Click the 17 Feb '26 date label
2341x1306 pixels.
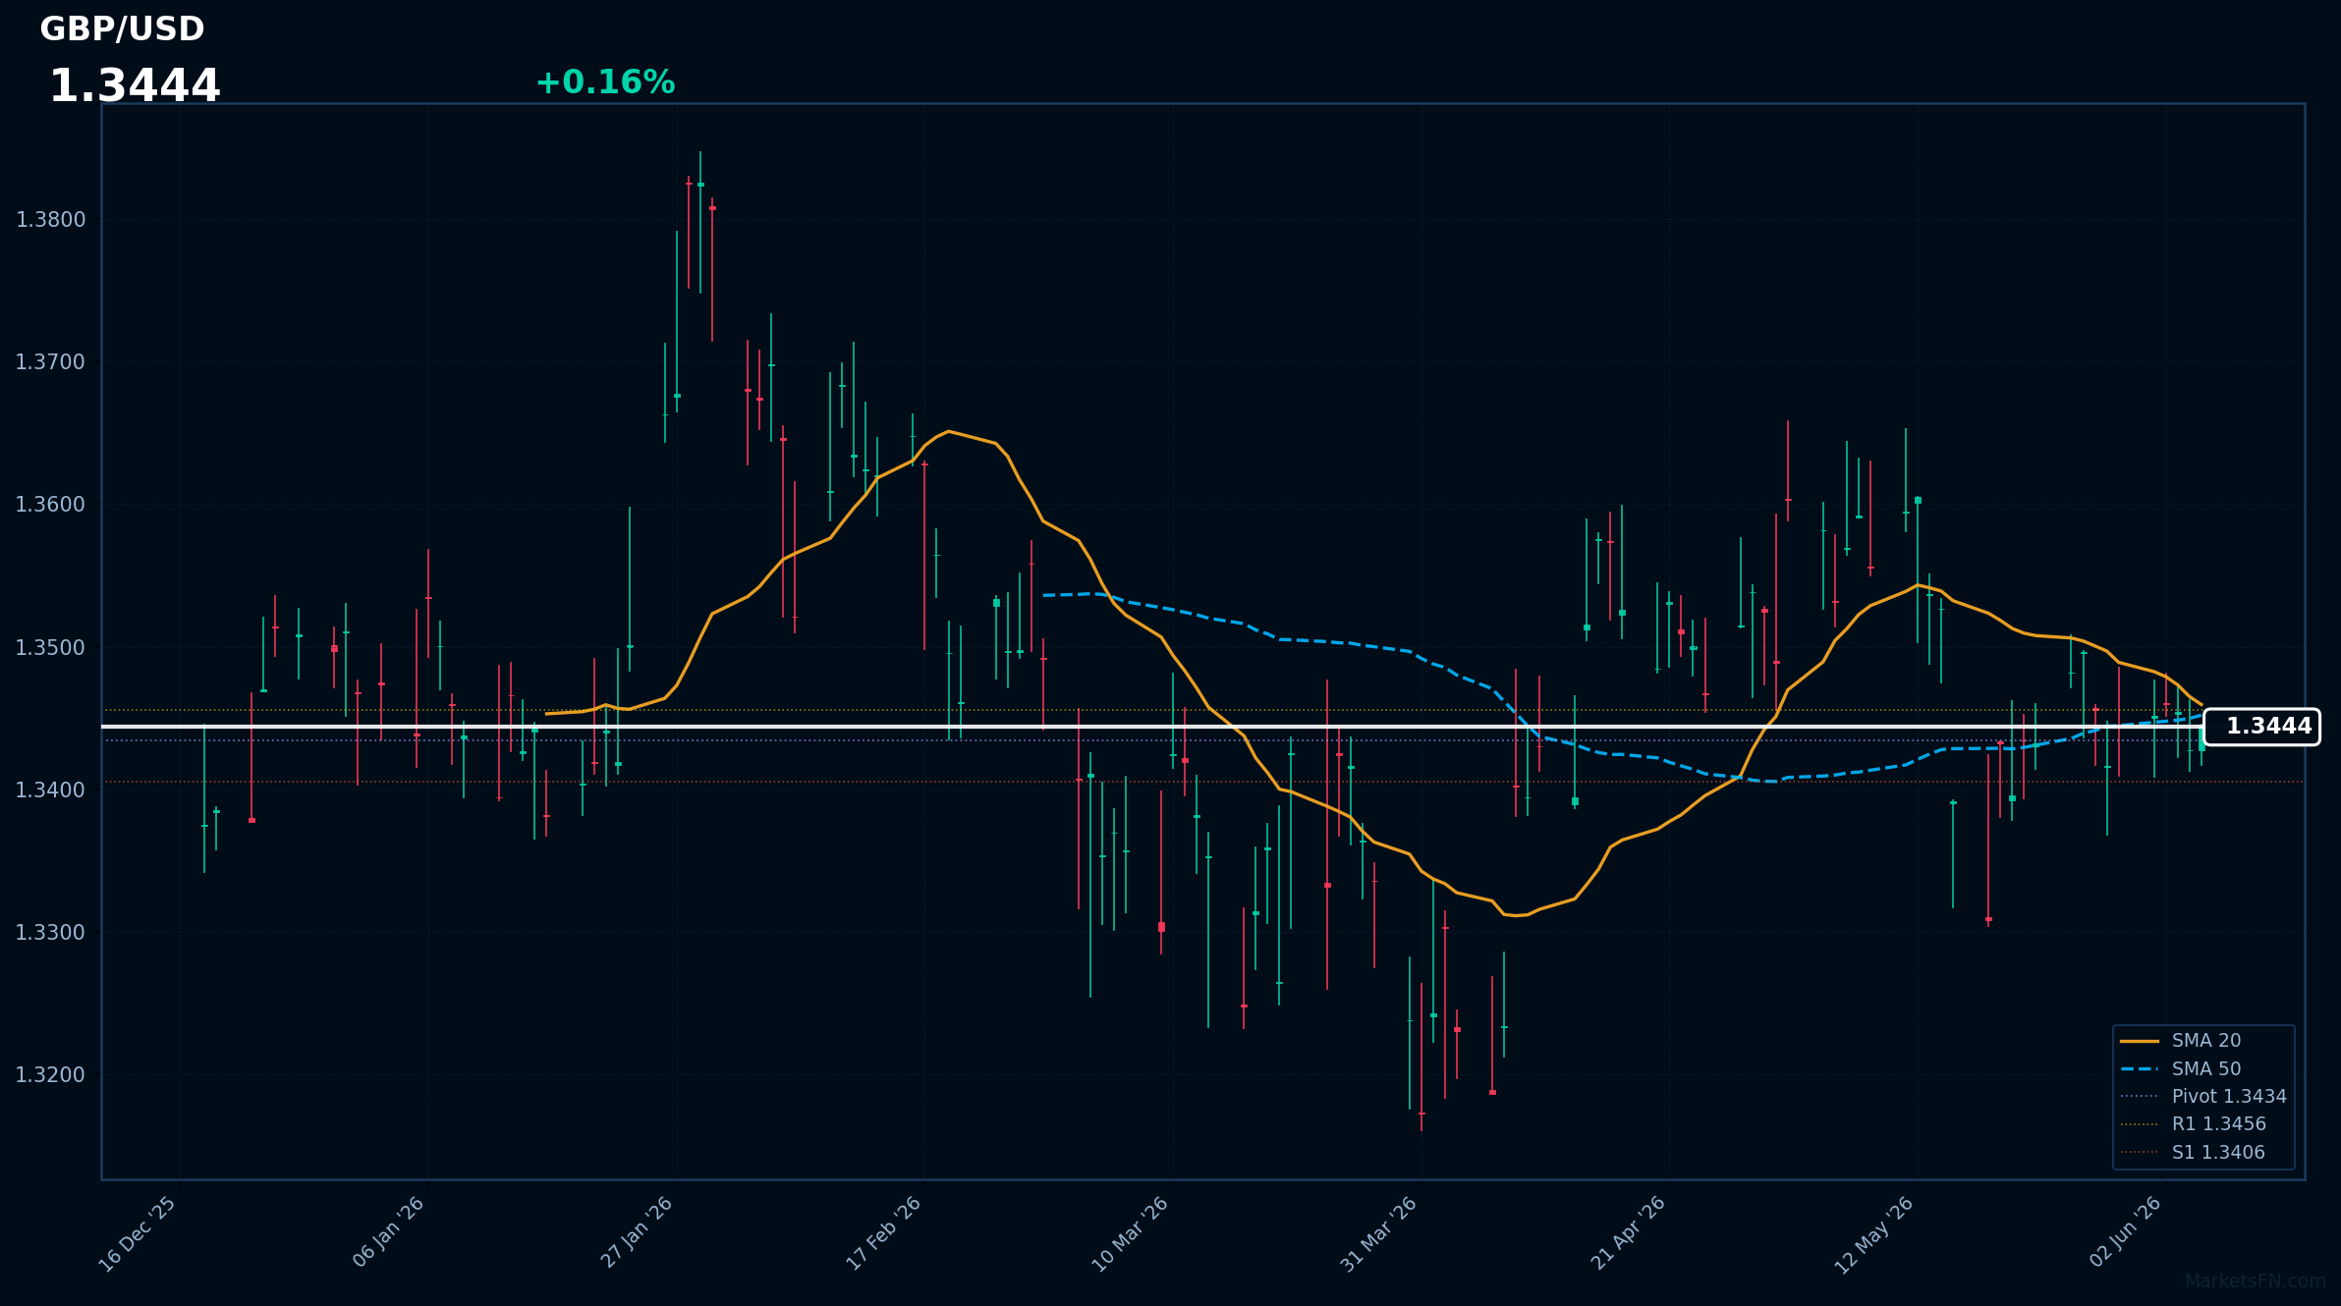885,1232
